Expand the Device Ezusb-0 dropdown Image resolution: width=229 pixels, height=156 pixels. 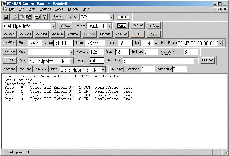(x=109, y=26)
